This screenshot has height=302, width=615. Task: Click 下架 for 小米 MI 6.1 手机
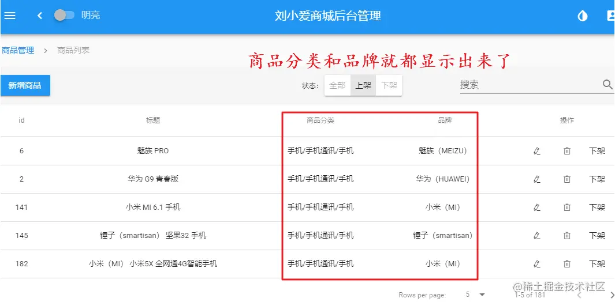[597, 207]
